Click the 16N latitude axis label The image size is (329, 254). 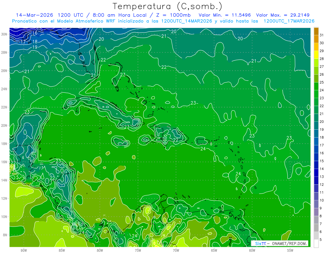pyautogui.click(x=4, y=162)
